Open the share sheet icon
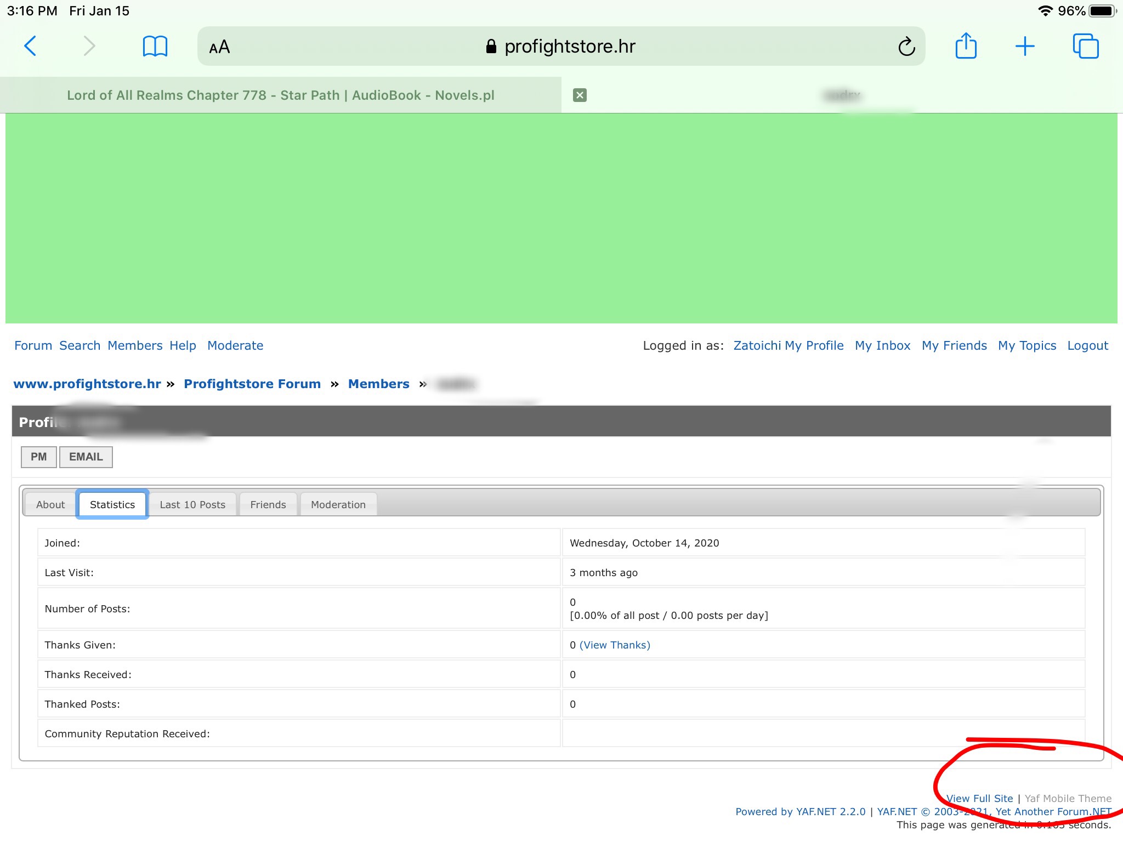Screen dimensions: 1123x842 (x=966, y=46)
